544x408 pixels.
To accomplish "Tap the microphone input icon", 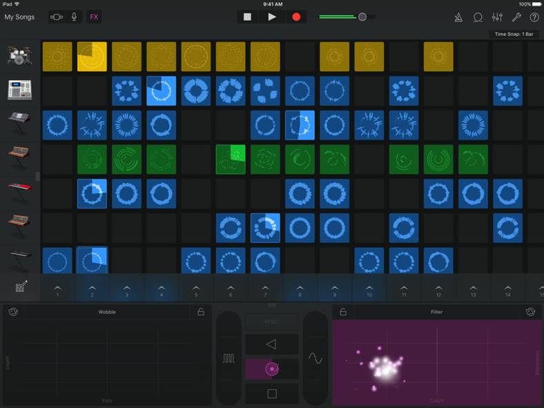I will 74,17.
